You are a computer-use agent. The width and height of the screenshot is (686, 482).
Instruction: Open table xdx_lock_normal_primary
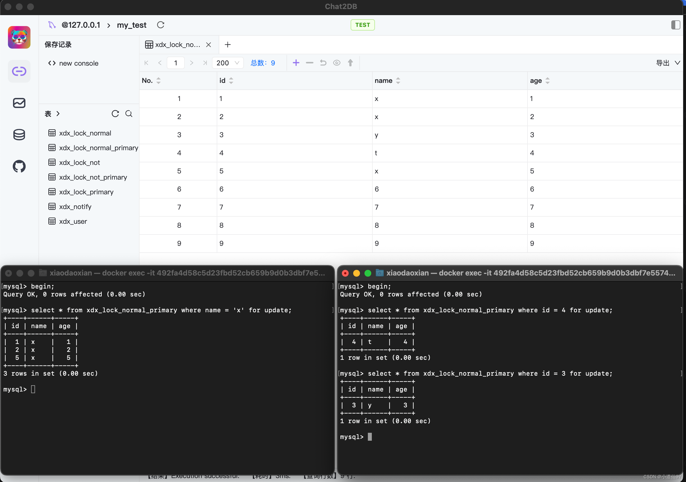[x=93, y=148]
